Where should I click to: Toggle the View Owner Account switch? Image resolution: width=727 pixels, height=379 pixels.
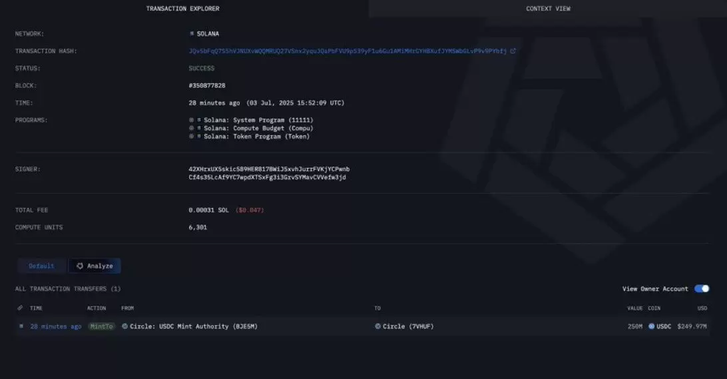click(702, 288)
